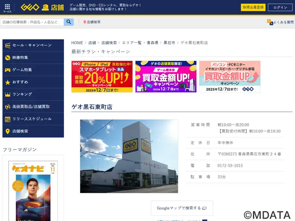Go to HOME breadcrumb
Screen dimensions: 295x221
click(77, 43)
